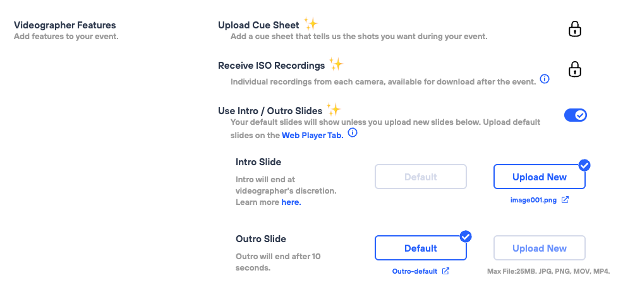
Task: Choose Upload New for Intro Slide
Action: (539, 177)
